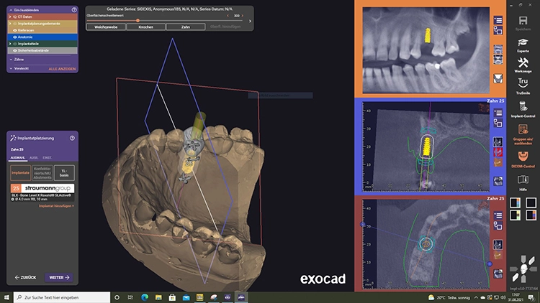The height and width of the screenshot is (303, 540).
Task: Click the Knochen preset button
Action: (x=146, y=27)
